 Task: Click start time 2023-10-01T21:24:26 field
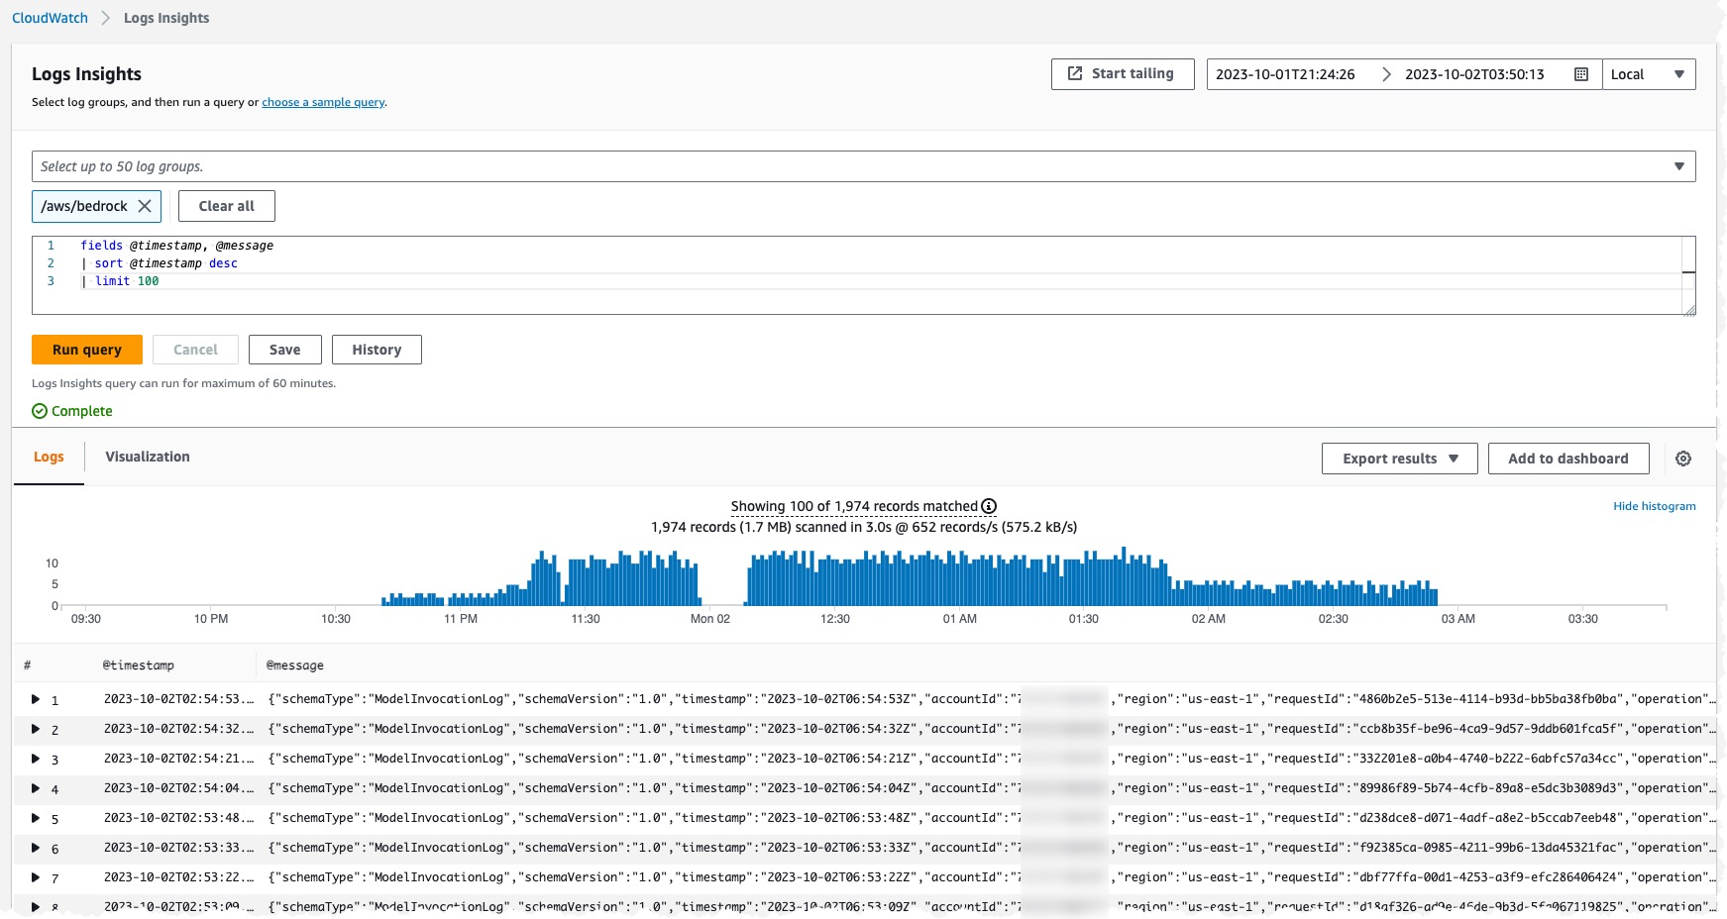pyautogui.click(x=1285, y=74)
